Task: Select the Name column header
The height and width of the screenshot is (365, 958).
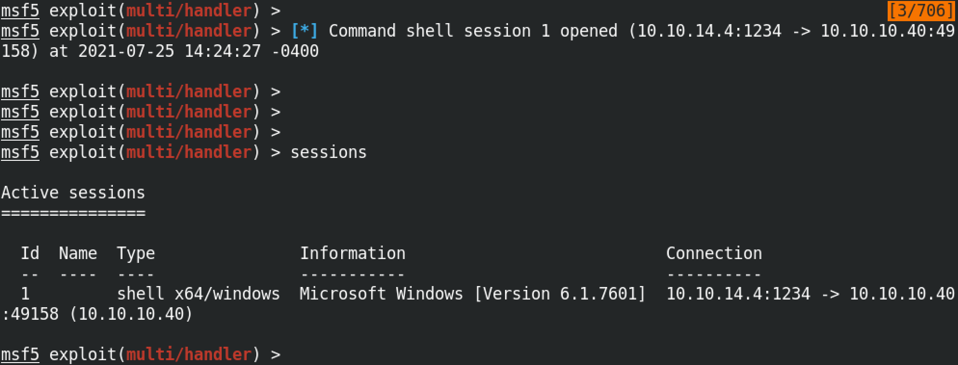Action: (78, 253)
